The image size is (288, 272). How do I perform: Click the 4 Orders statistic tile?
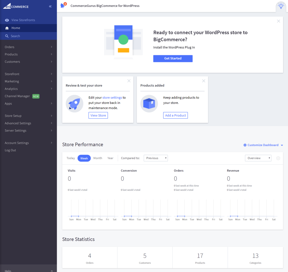(x=90, y=258)
